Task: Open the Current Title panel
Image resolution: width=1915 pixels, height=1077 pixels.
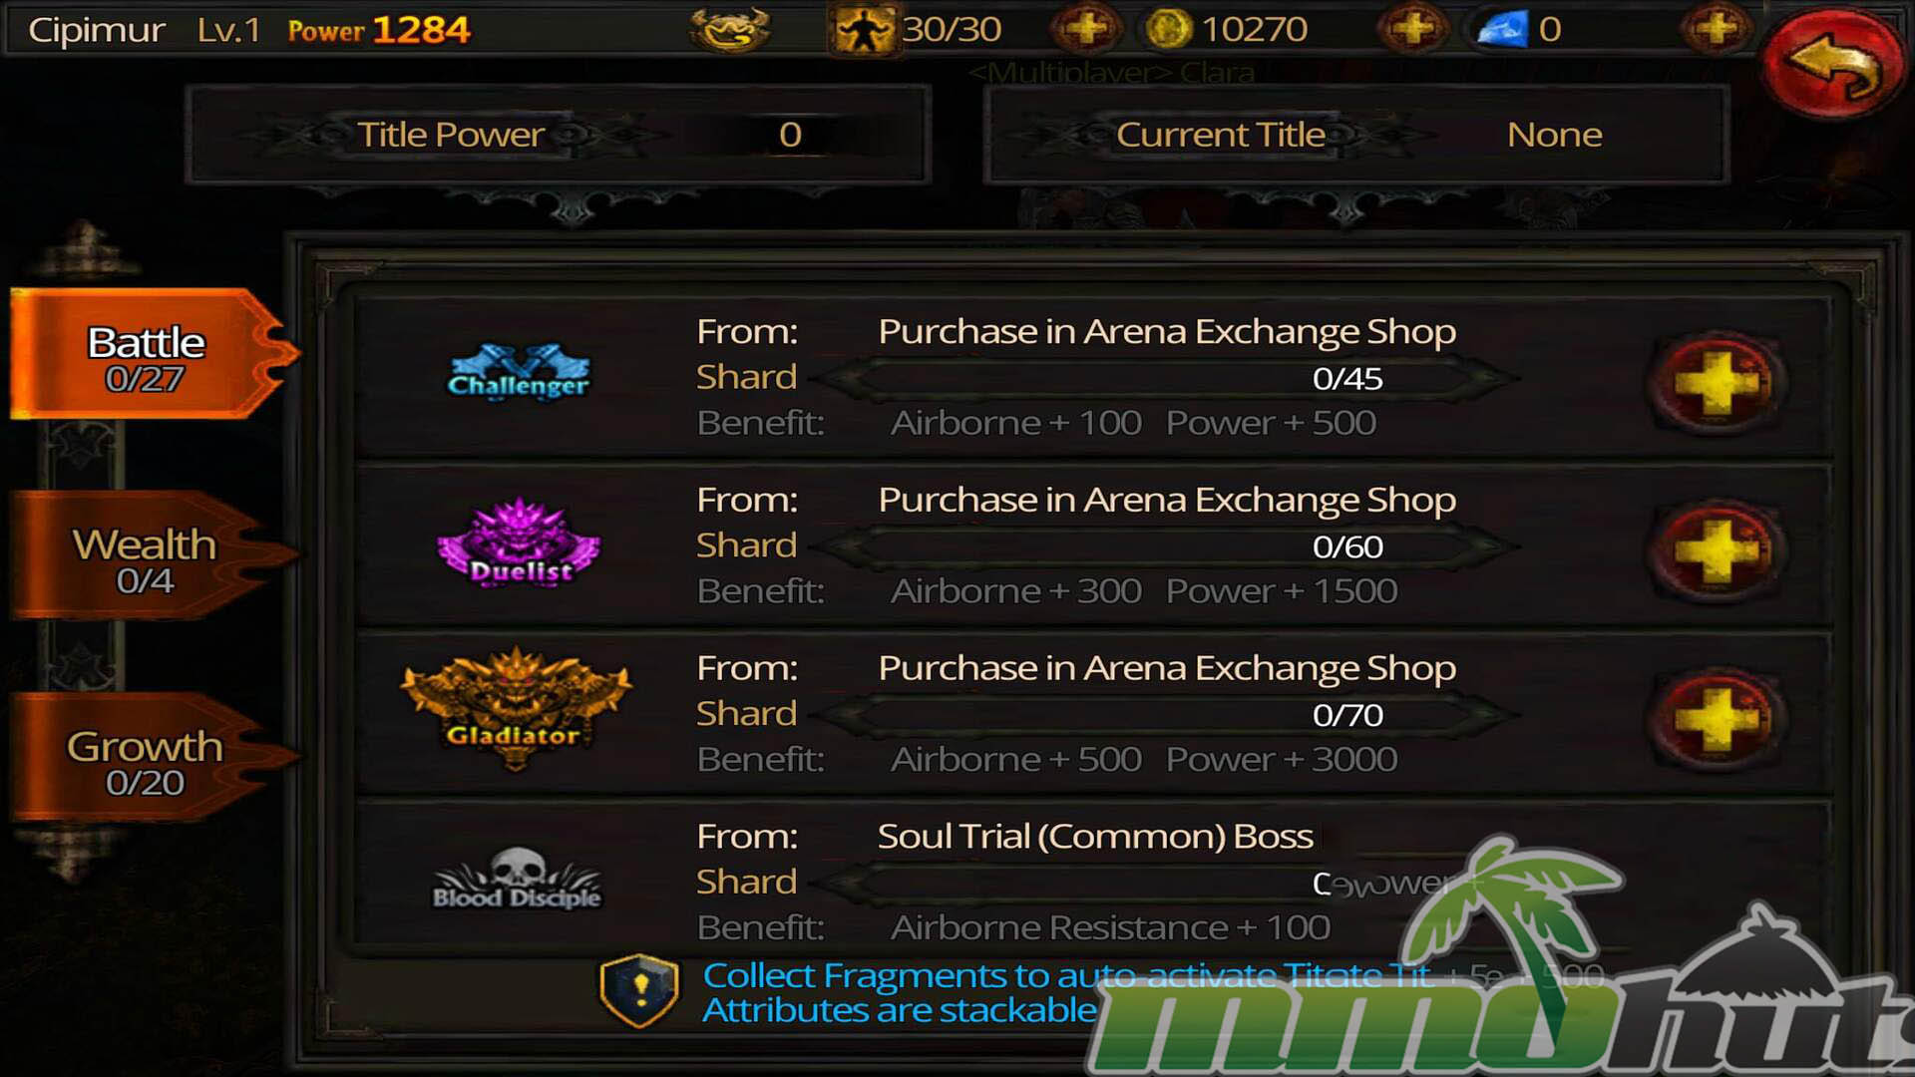Action: click(1356, 135)
